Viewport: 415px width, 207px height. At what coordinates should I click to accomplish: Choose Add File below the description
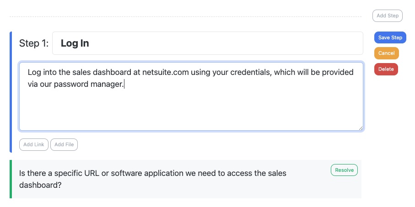[64, 144]
